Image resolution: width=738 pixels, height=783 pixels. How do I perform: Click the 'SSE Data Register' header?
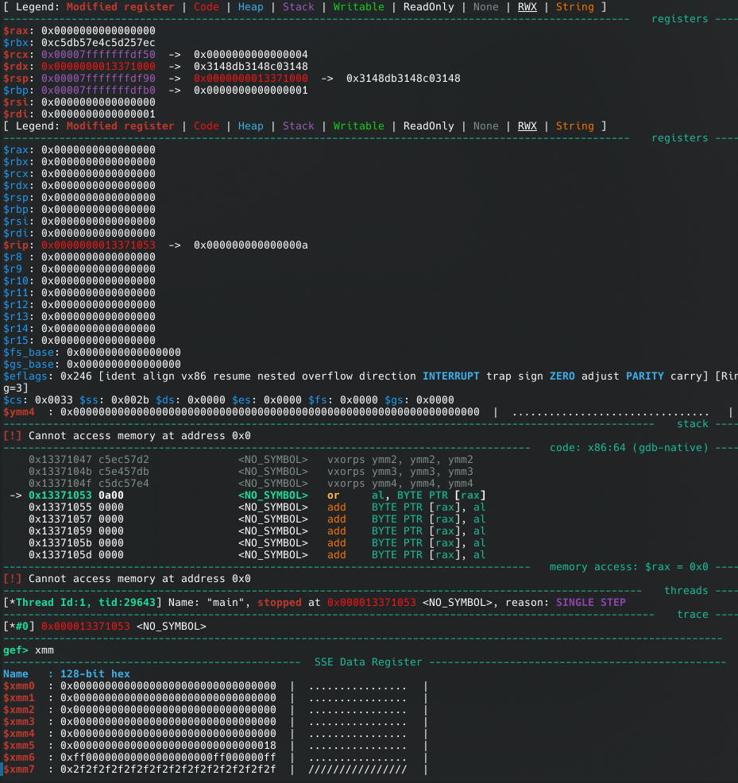click(368, 662)
